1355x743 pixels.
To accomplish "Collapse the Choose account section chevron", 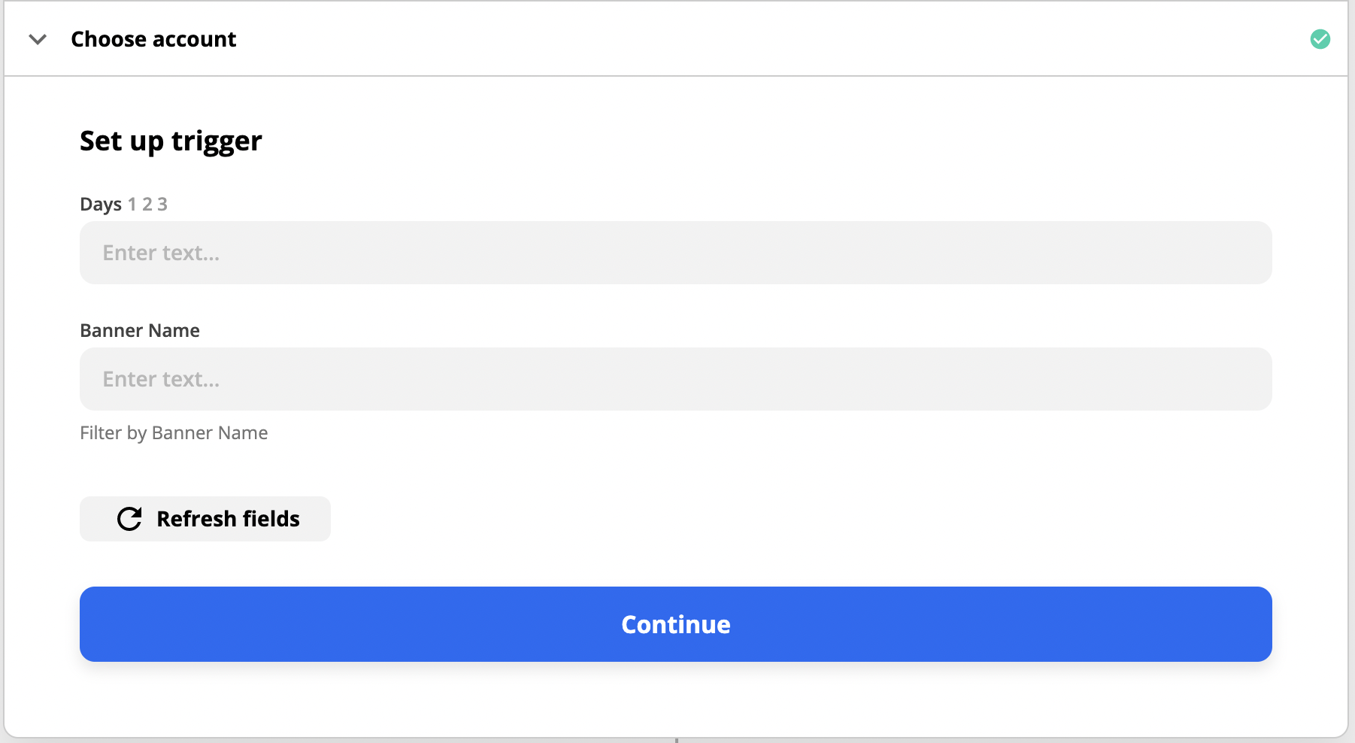I will click(x=38, y=39).
